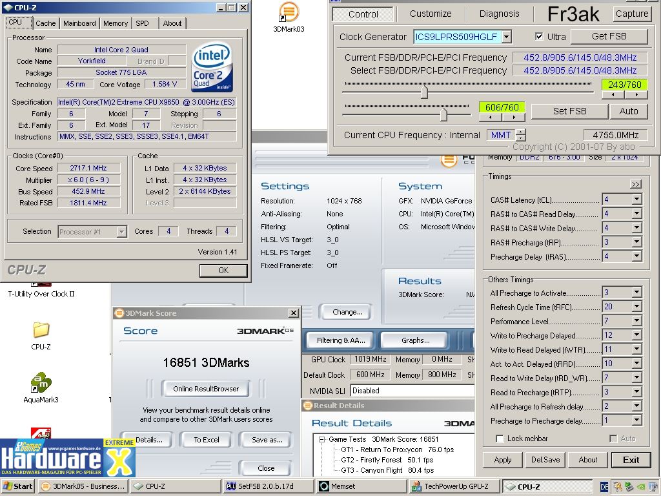This screenshot has width=661, height=496.
Task: Click the Start button on the taskbar
Action: pos(17,486)
